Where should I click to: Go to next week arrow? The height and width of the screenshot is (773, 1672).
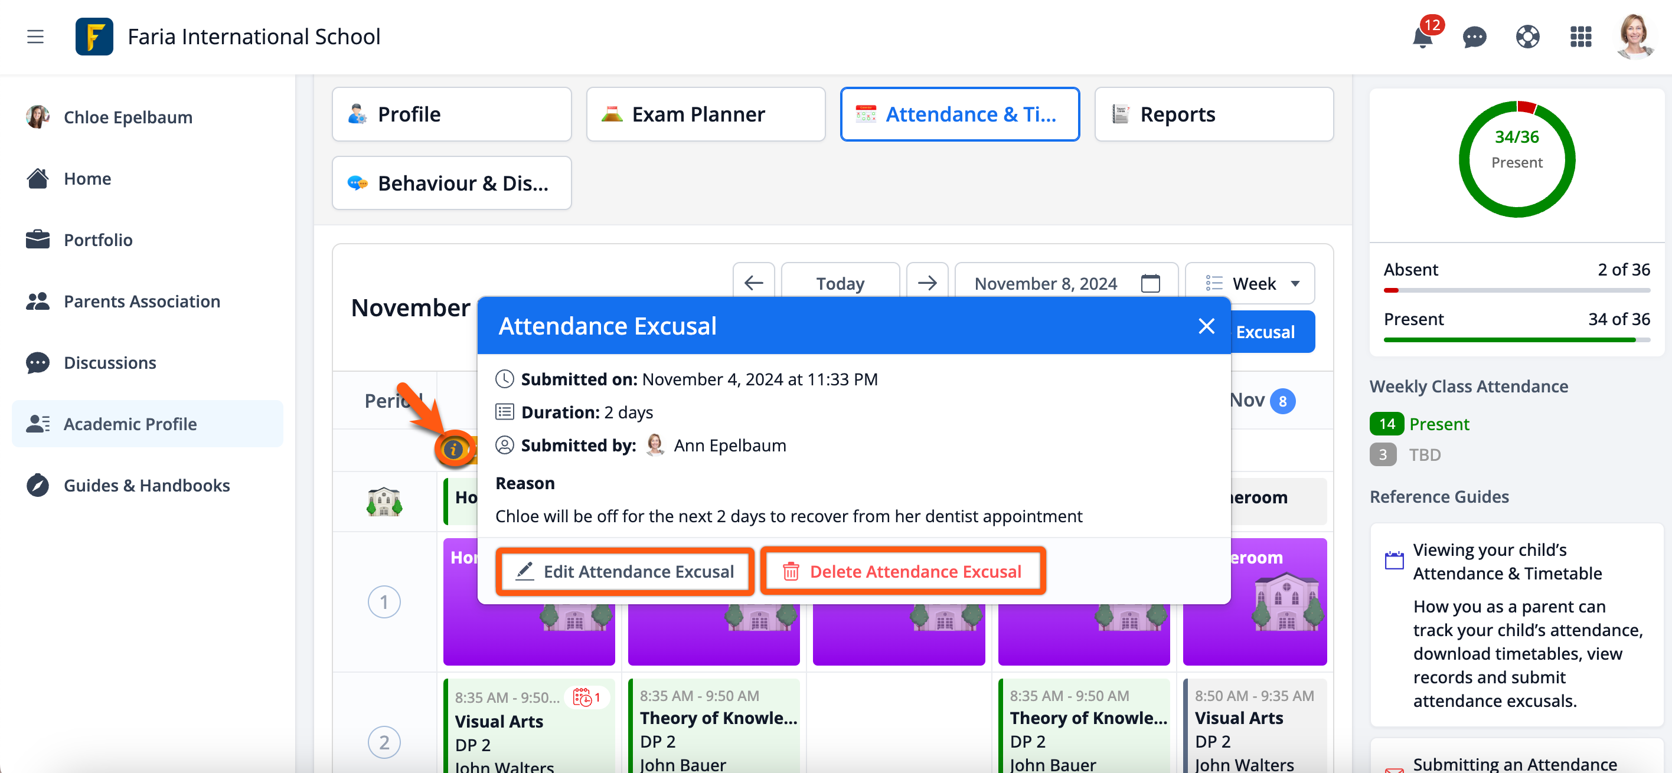click(x=927, y=283)
